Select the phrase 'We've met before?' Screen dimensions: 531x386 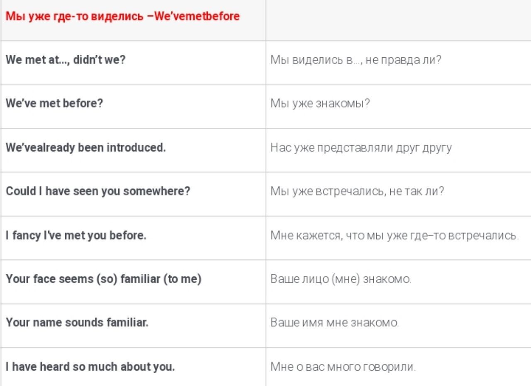(x=54, y=103)
